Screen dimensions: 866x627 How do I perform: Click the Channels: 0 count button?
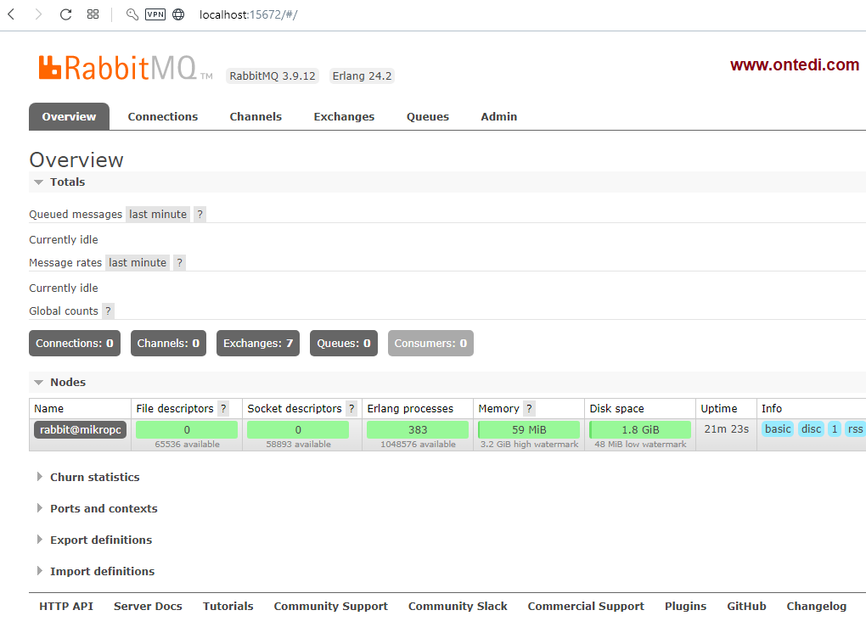click(168, 344)
